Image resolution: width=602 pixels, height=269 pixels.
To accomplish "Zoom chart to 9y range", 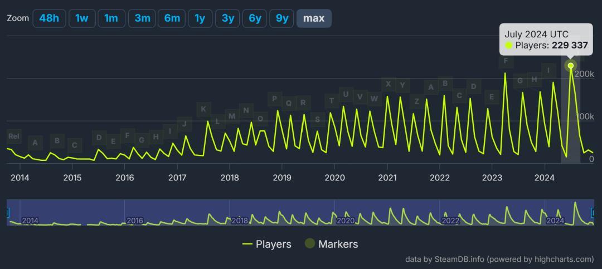I will [282, 18].
